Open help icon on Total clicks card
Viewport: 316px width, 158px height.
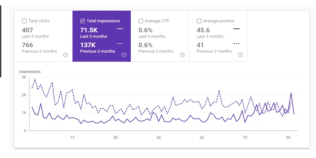click(65, 55)
